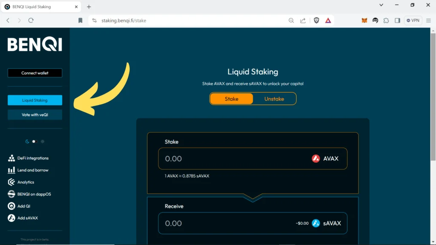This screenshot has width=436, height=245.
Task: Click the Add sAVAX token icon
Action: click(x=11, y=218)
